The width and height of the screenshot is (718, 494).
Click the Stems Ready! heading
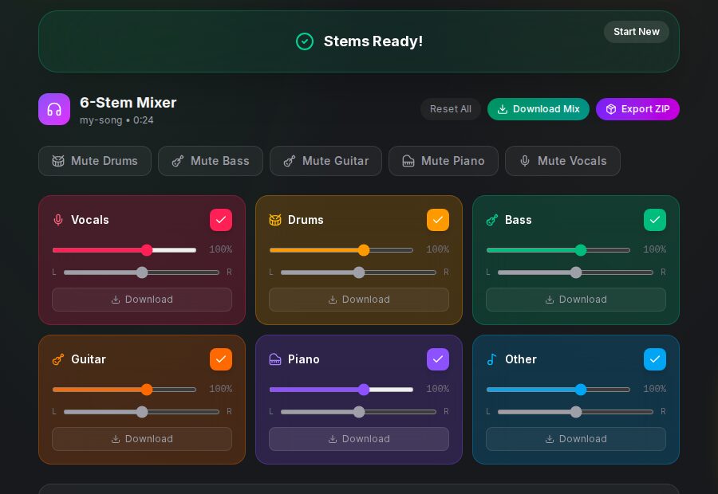click(373, 41)
